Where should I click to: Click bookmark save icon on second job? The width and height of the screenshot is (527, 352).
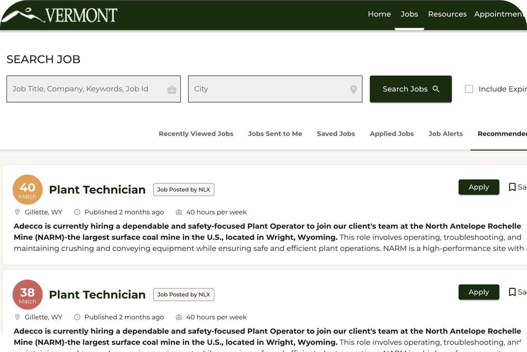[x=512, y=292]
